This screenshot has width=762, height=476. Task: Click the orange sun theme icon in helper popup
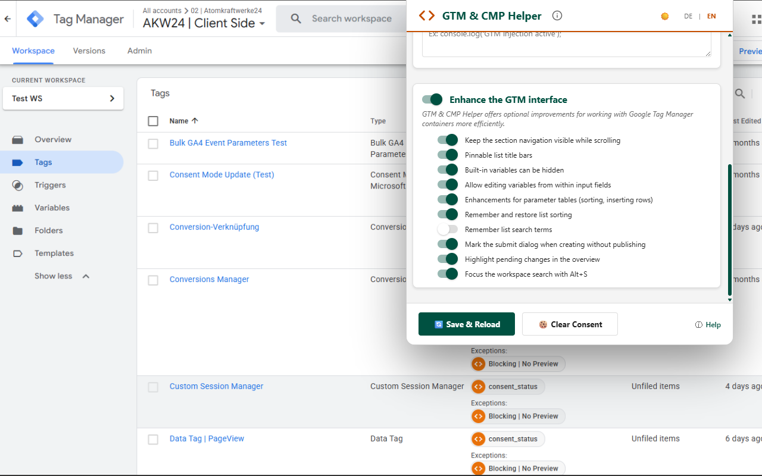coord(665,16)
